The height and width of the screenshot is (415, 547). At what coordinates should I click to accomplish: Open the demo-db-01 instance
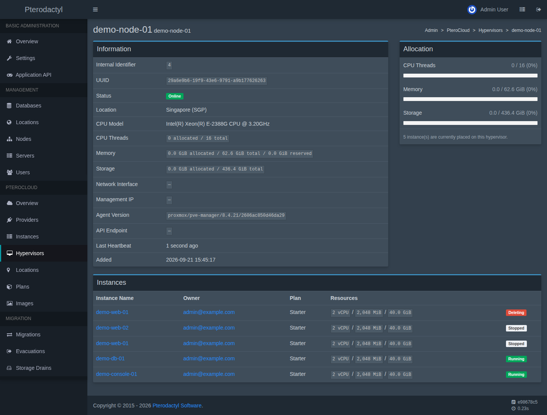(110, 358)
